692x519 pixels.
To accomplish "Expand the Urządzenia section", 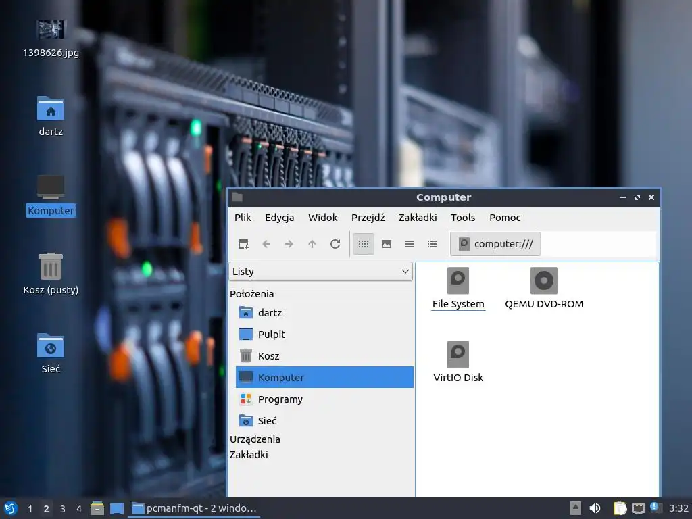I will (x=255, y=439).
